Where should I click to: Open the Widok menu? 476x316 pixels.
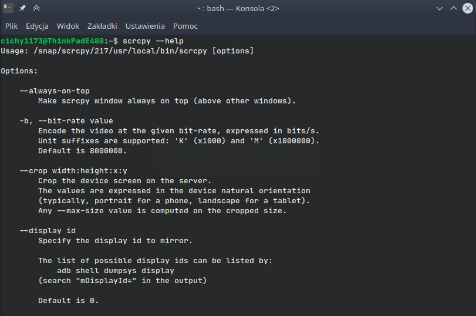click(x=68, y=26)
